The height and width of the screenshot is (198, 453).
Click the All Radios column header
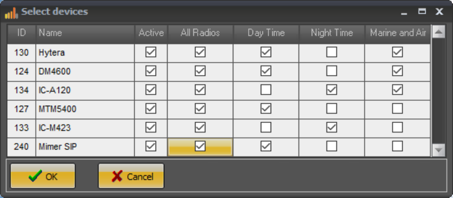[200, 34]
